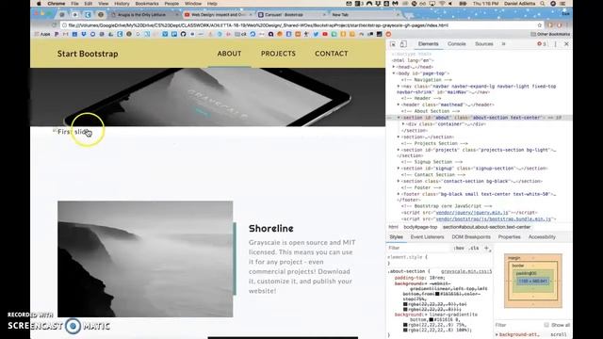The width and height of the screenshot is (603, 339).
Task: Click the padding-top: 10rem declaration
Action: [x=419, y=278]
